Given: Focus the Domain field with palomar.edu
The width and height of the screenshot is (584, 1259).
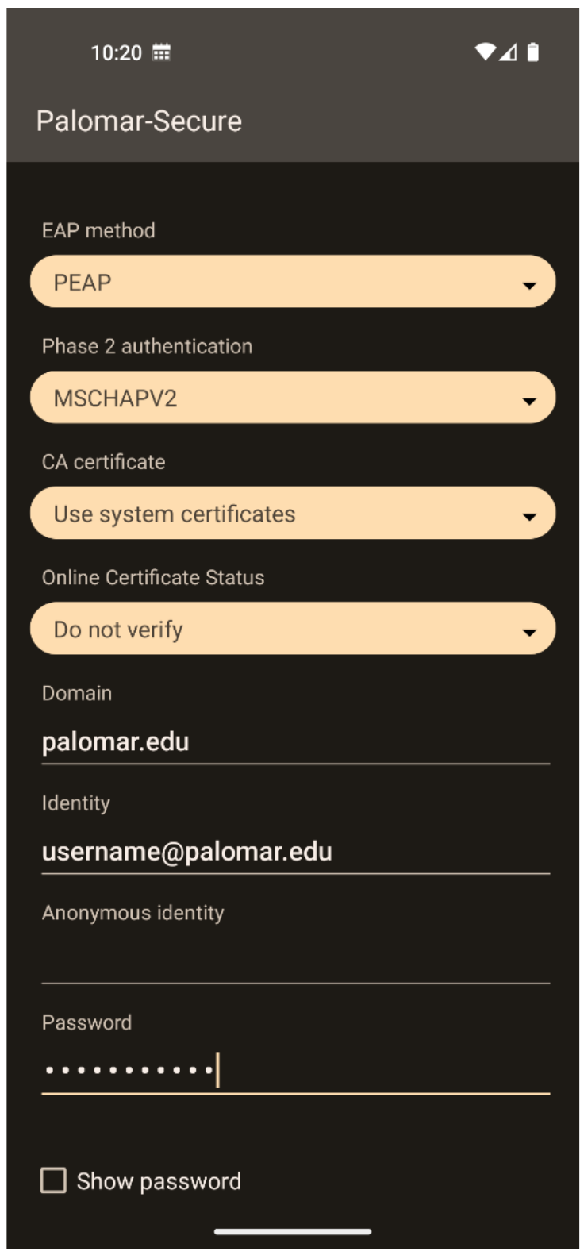Looking at the screenshot, I should pyautogui.click(x=295, y=742).
